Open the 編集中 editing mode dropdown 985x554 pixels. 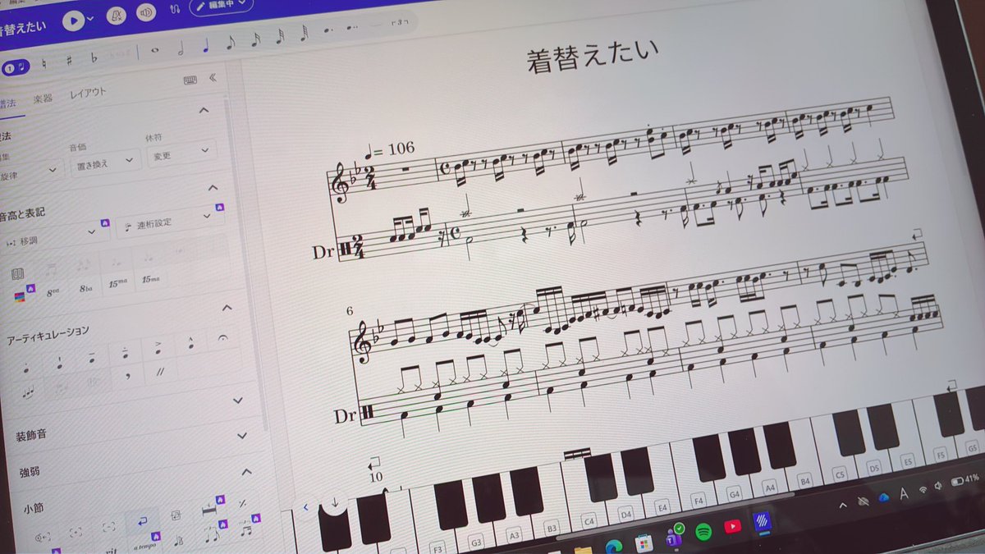tap(222, 6)
